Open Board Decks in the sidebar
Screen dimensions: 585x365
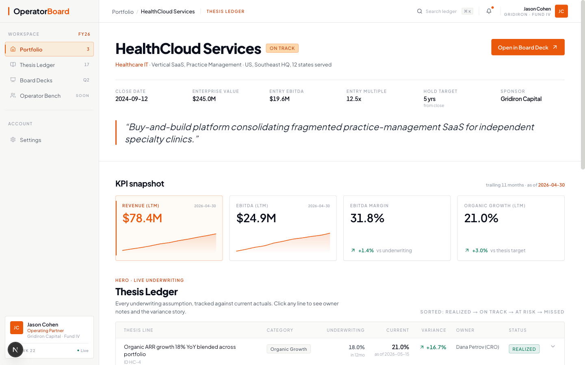[49, 80]
